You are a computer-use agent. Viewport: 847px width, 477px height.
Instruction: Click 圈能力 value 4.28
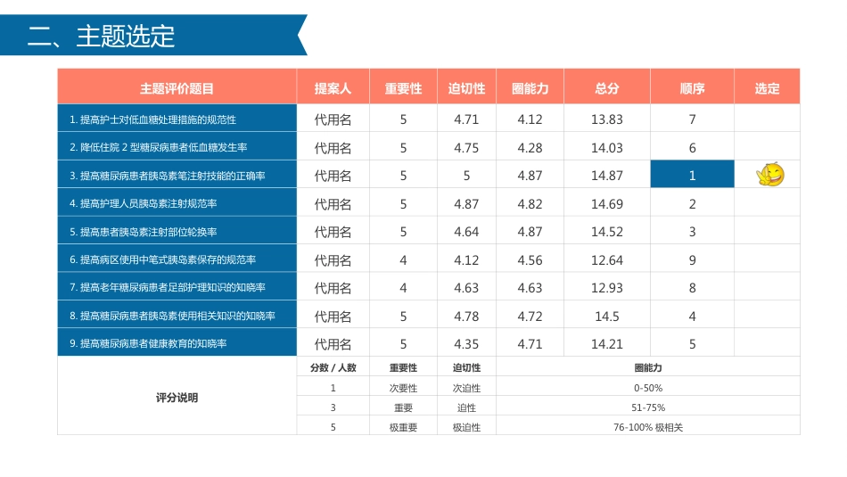[530, 147]
